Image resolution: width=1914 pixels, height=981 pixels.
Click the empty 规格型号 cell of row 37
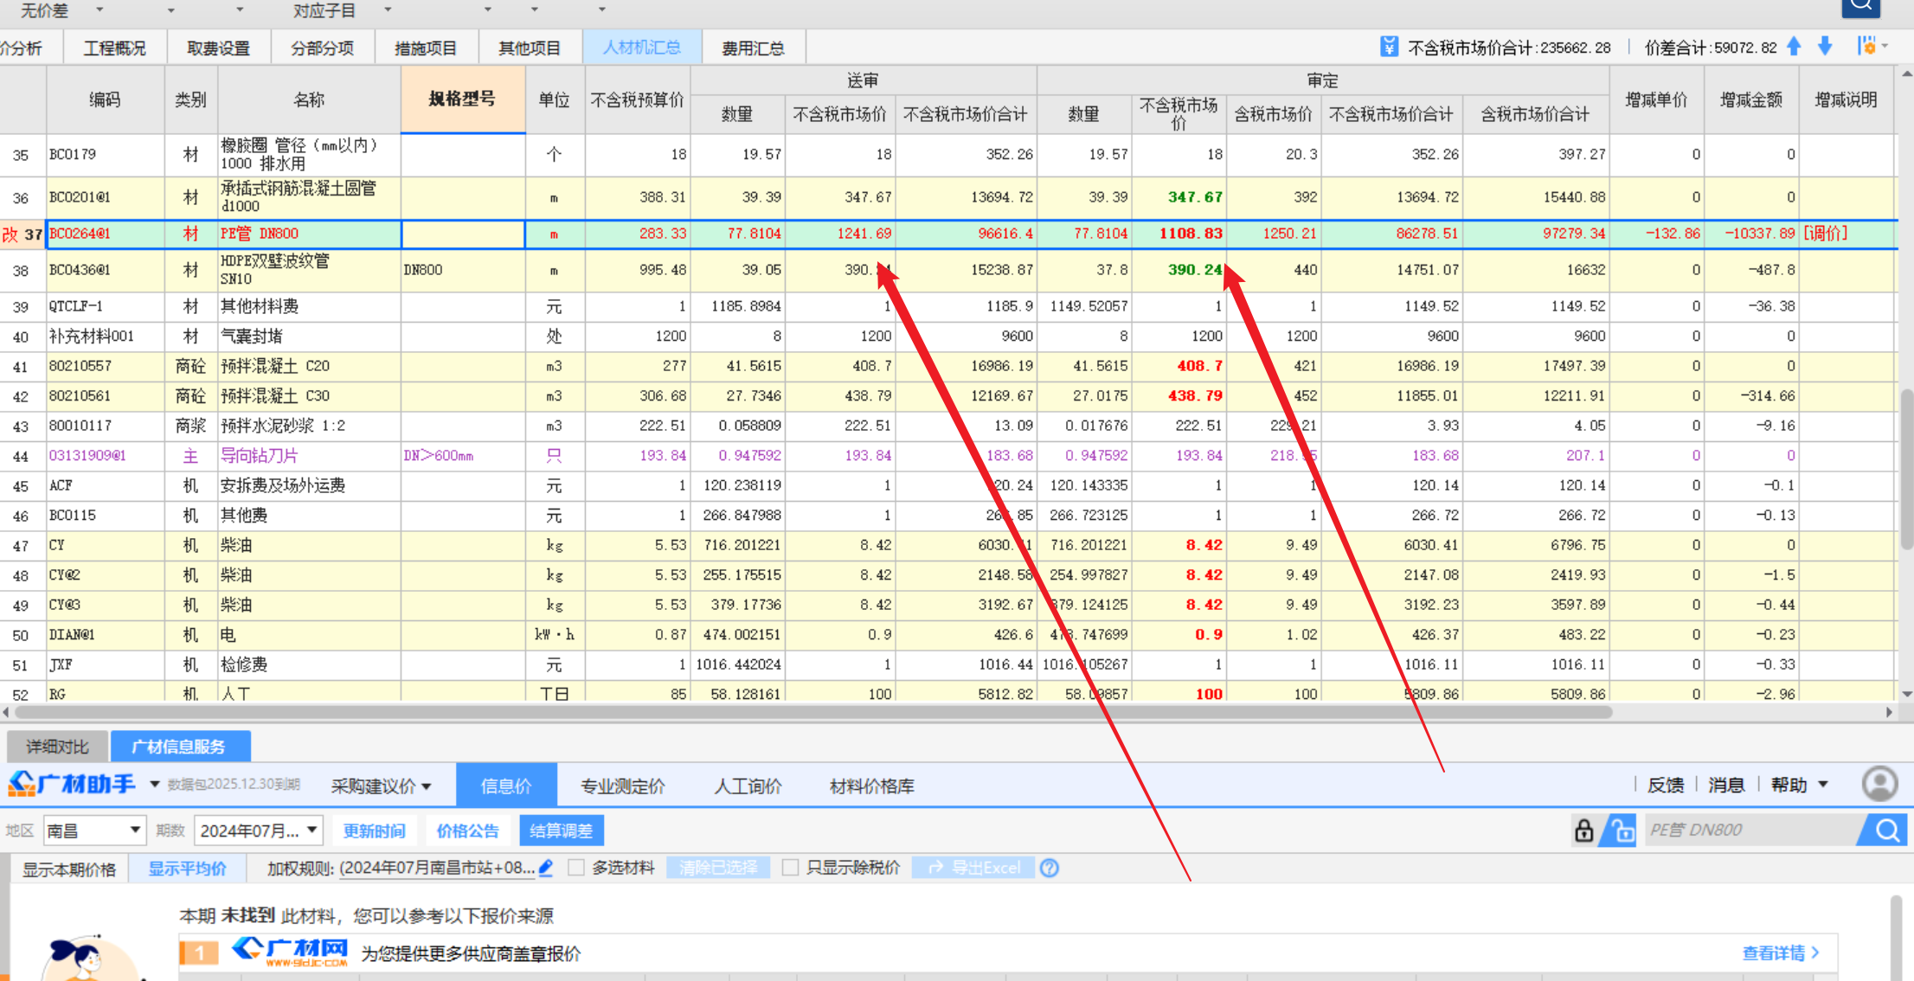click(x=463, y=234)
